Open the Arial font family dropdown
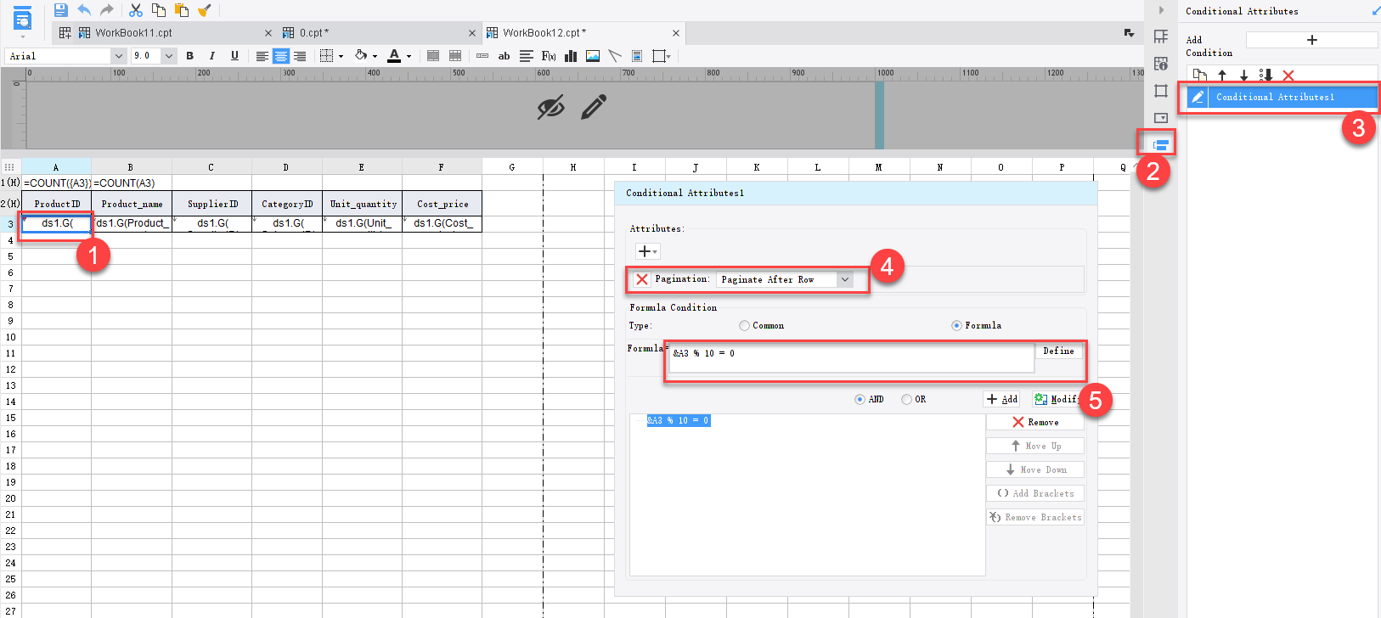Image resolution: width=1381 pixels, height=618 pixels. [x=118, y=56]
